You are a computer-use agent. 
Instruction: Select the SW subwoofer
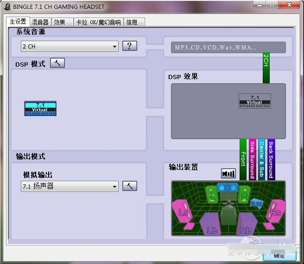coord(257,203)
